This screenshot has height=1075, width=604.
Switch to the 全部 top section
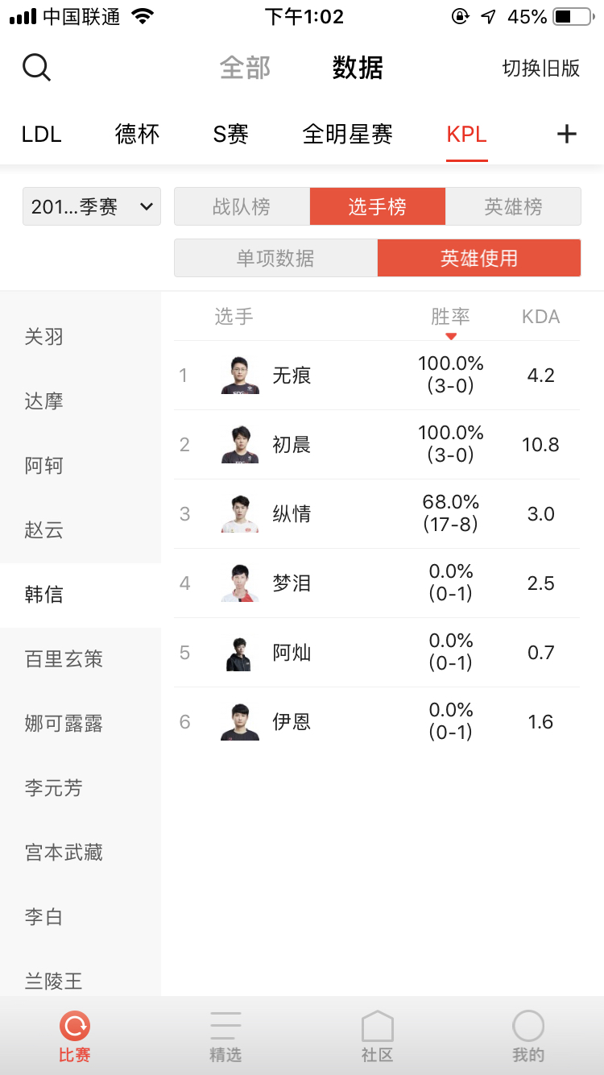tap(245, 68)
